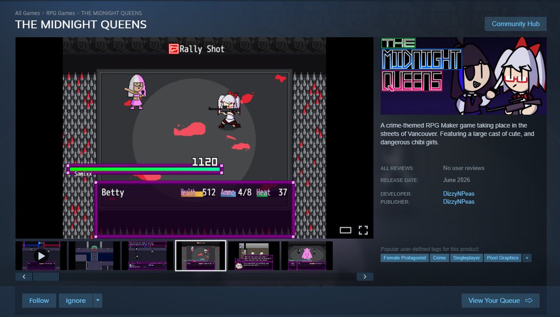Open the DizzyNPeas publisher link
The height and width of the screenshot is (317, 560).
pyautogui.click(x=459, y=202)
